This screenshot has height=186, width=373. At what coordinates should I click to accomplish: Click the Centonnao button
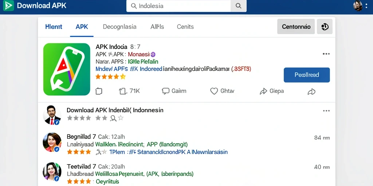[x=296, y=27]
